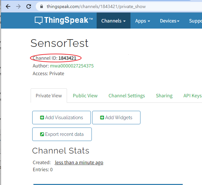Switch to the Sharing tab
Screen dimensions: 202x185
tap(164, 96)
